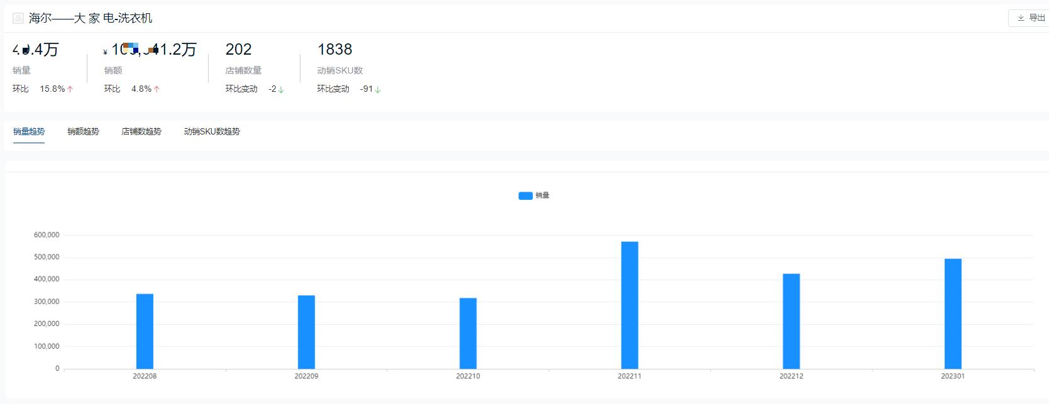This screenshot has width=1049, height=404.
Task: Click the bar for 202212
Action: 791,321
